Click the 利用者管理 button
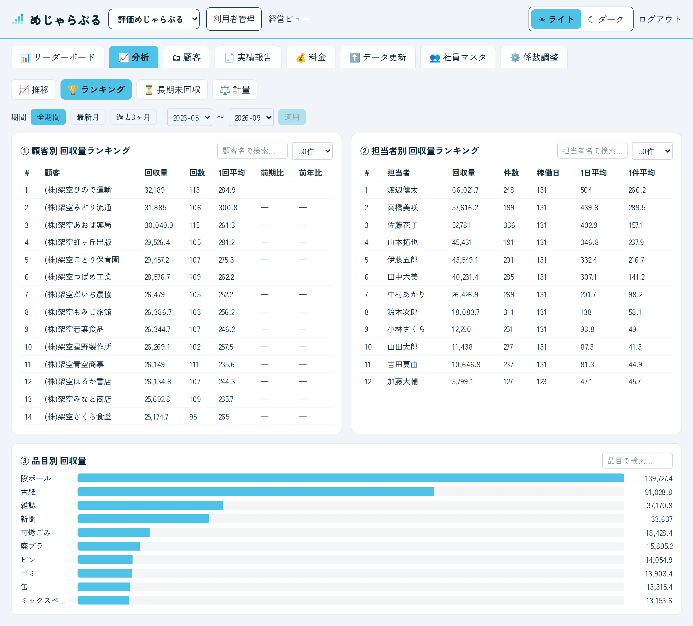This screenshot has height=626, width=693. point(234,19)
